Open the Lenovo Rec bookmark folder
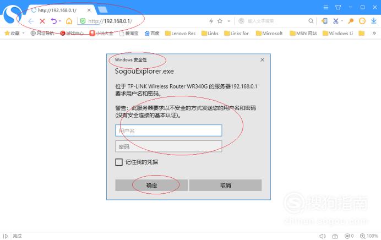 point(180,33)
